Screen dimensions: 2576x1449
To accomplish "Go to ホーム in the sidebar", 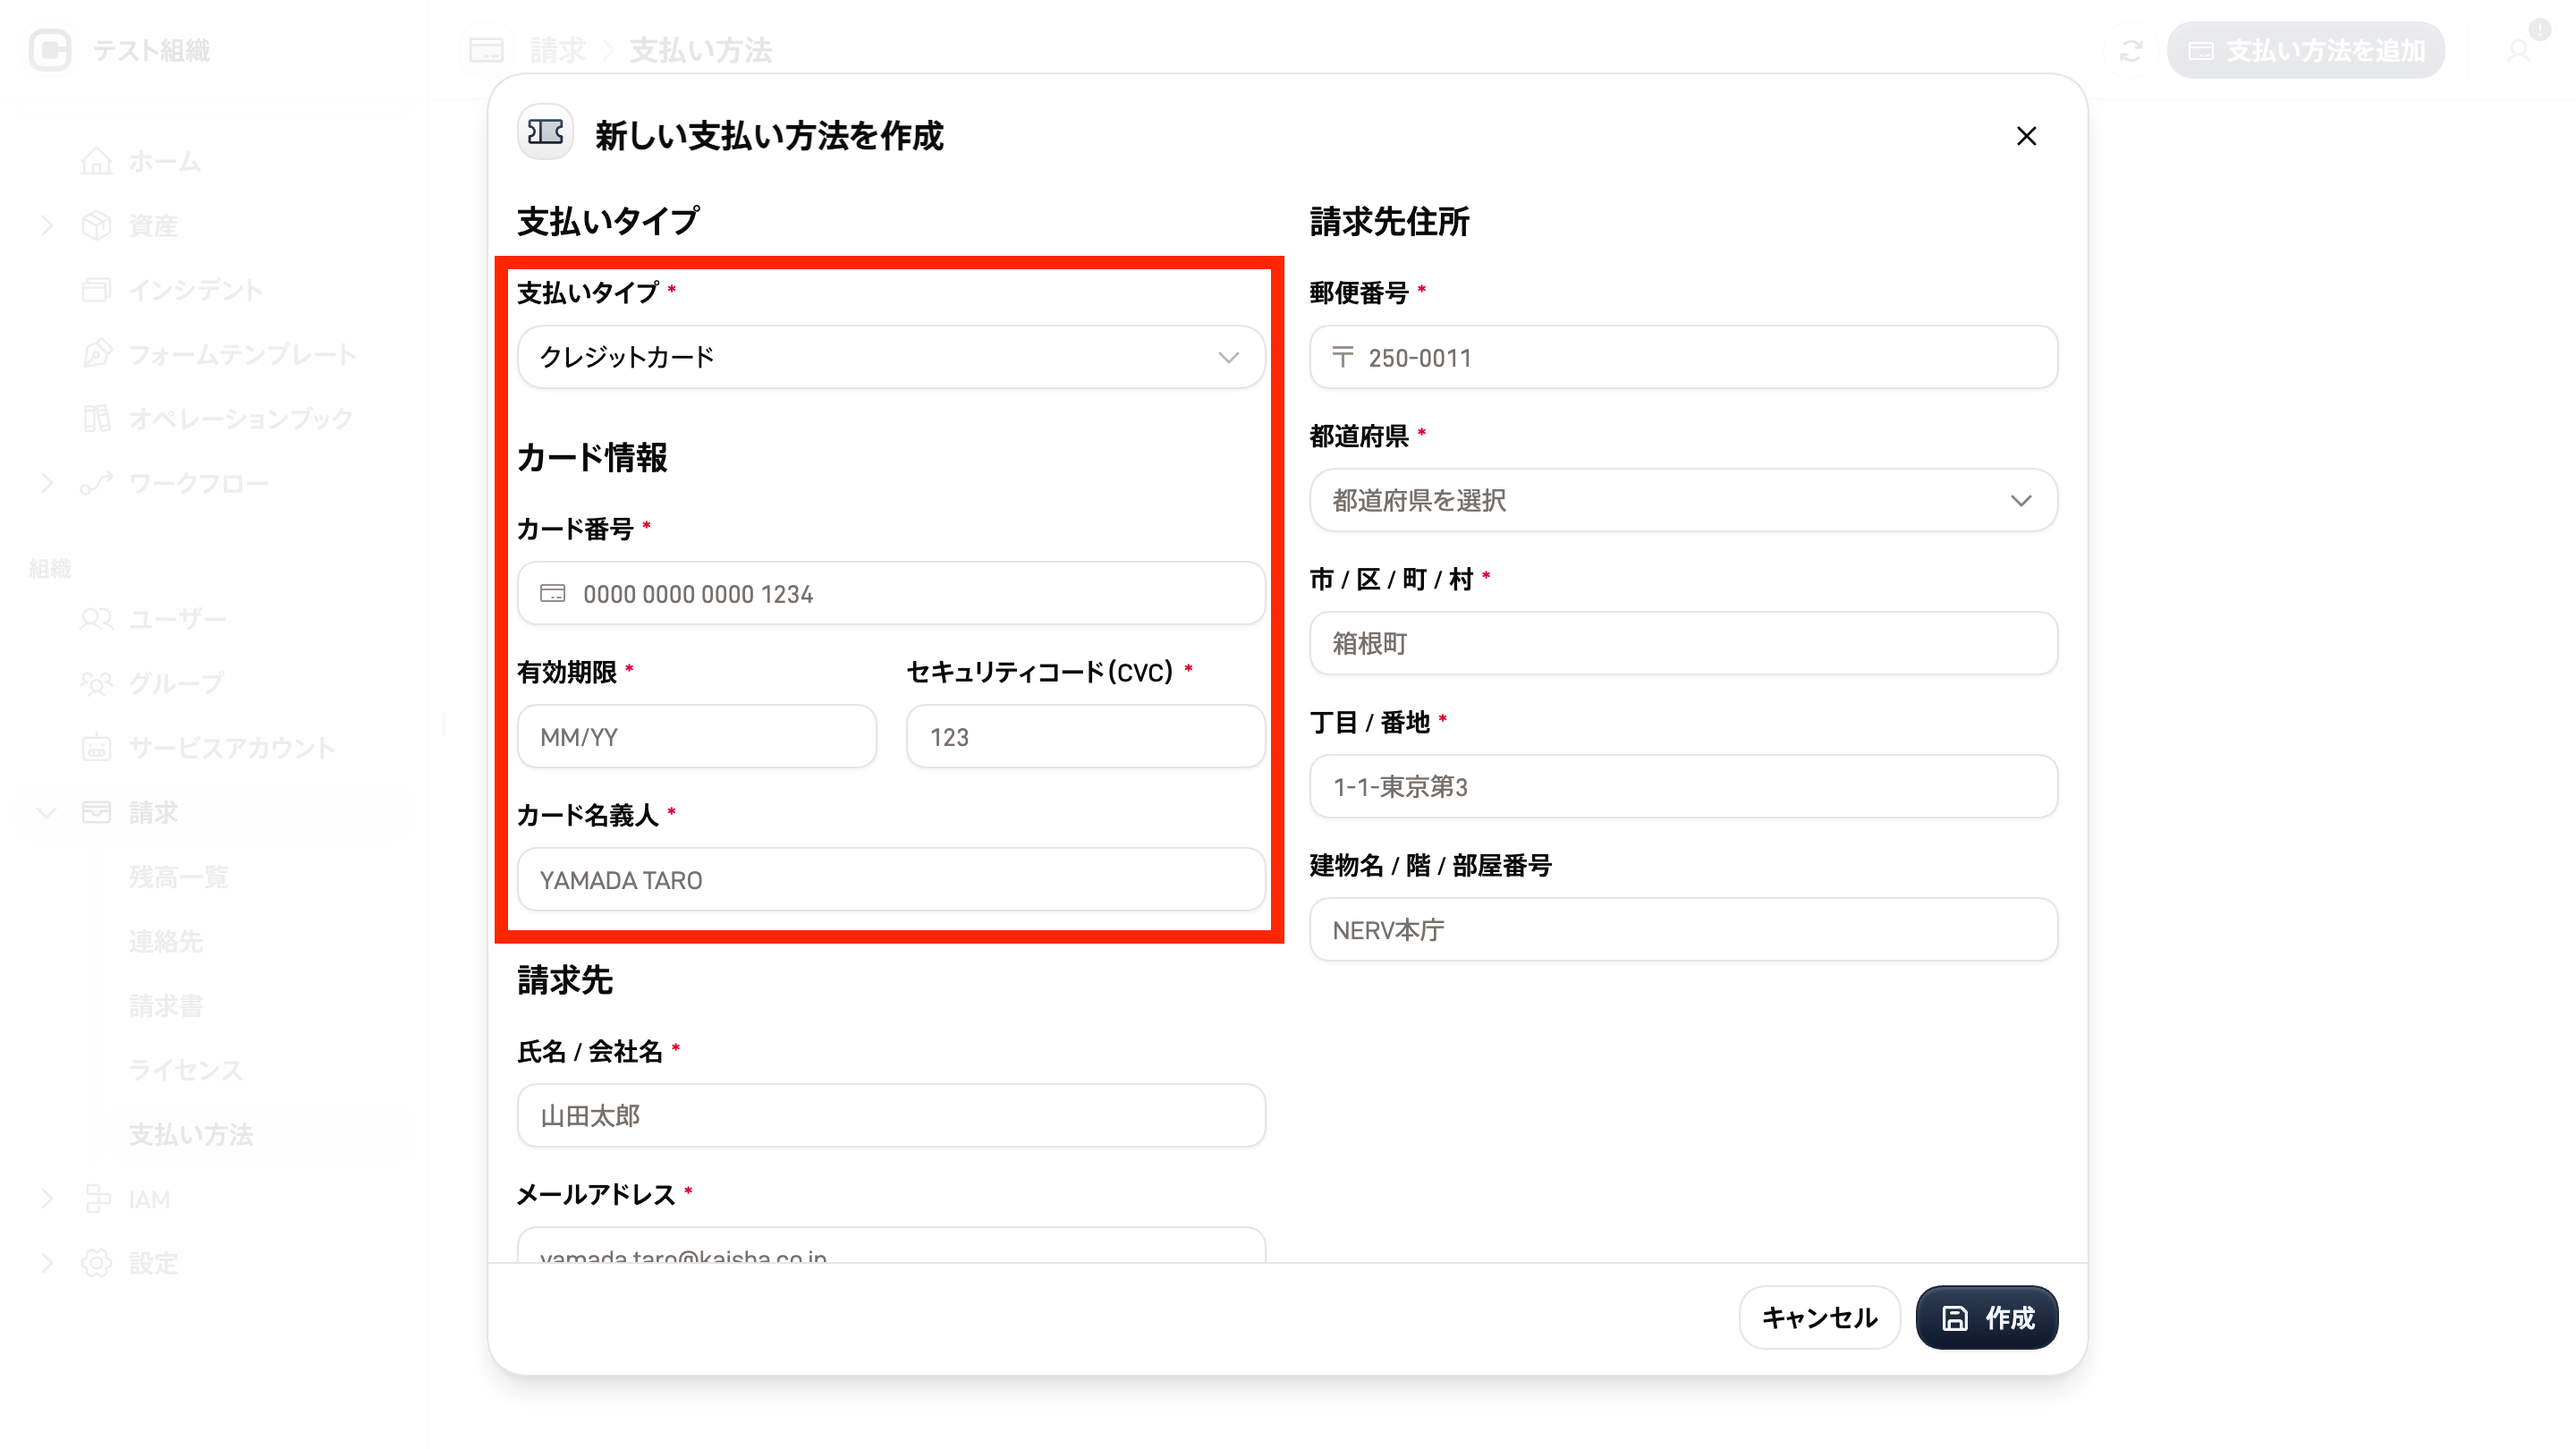I will (164, 161).
